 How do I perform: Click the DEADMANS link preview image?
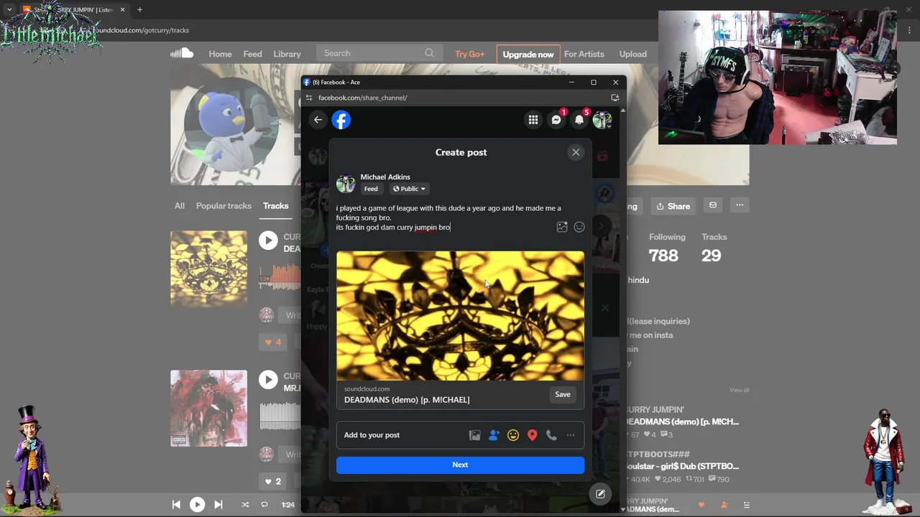[460, 316]
